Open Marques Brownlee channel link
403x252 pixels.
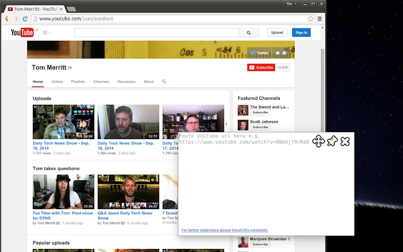268,239
